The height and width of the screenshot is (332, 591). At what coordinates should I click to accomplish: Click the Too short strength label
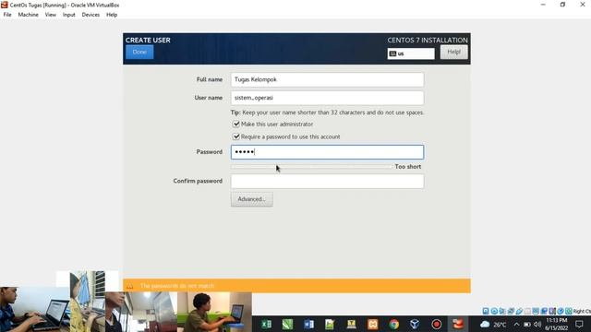[408, 166]
